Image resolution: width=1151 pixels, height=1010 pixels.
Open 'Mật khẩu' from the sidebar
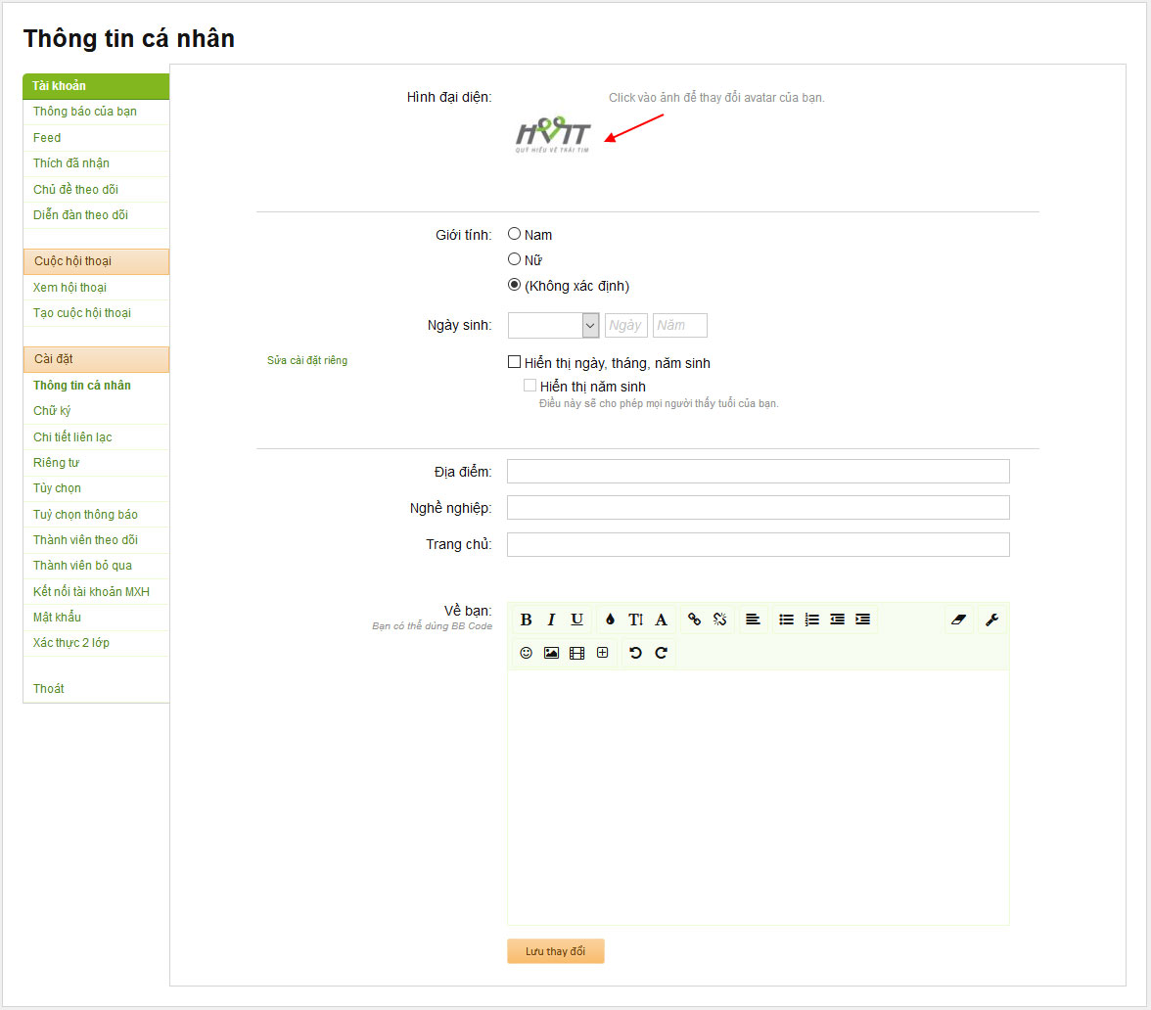tap(55, 617)
